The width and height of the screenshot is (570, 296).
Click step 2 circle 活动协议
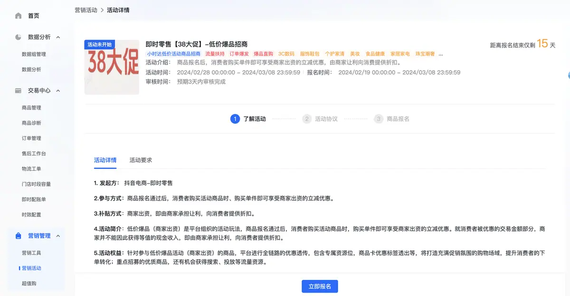[x=307, y=119]
